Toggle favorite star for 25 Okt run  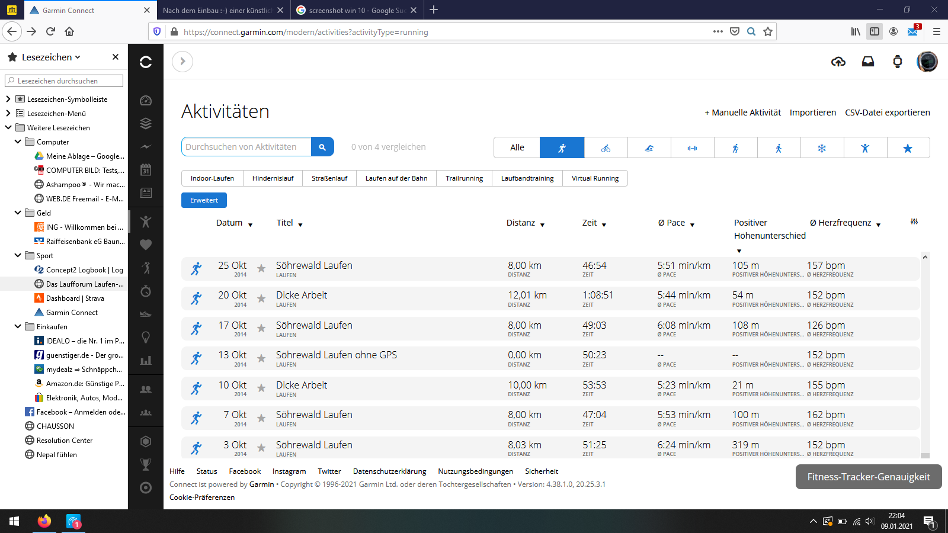pyautogui.click(x=261, y=269)
